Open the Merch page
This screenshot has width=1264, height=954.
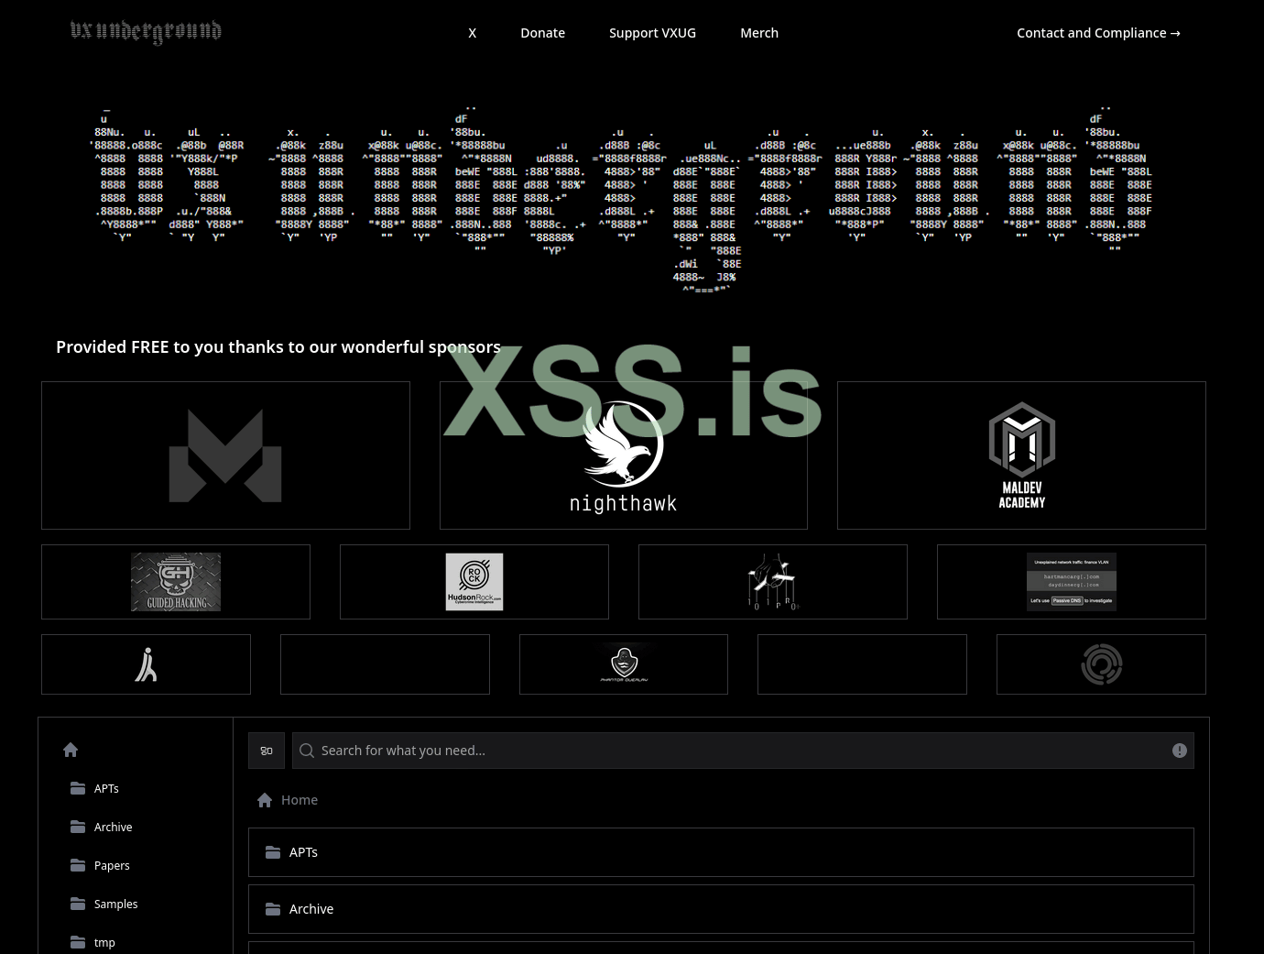coord(759,33)
